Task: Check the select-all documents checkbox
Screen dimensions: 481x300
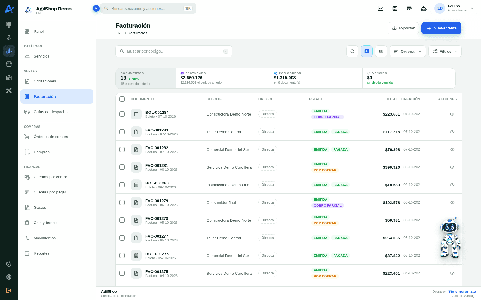Action: 122,99
